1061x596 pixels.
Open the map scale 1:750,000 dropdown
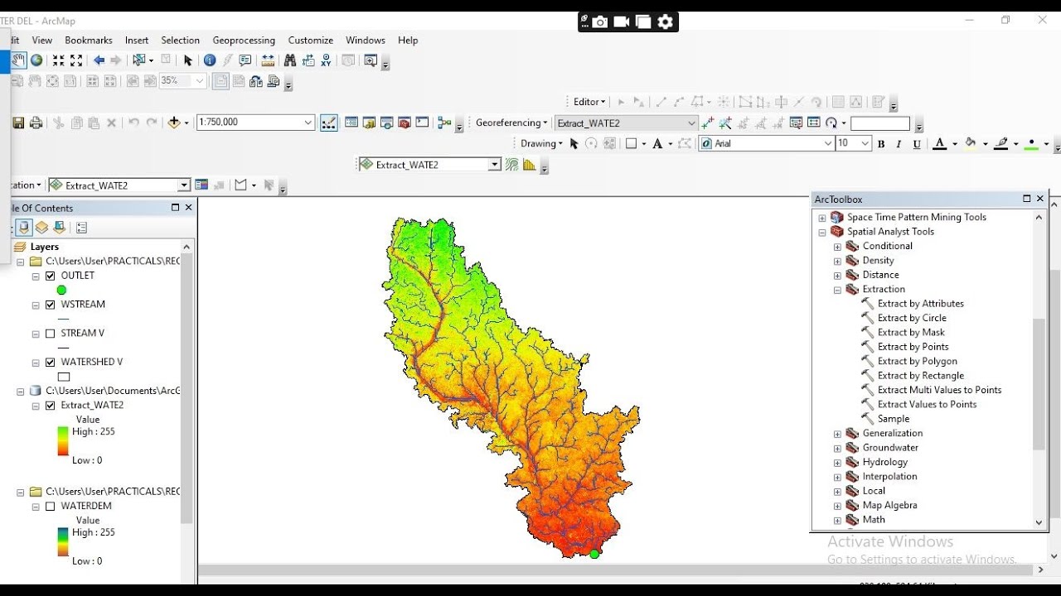click(x=308, y=123)
